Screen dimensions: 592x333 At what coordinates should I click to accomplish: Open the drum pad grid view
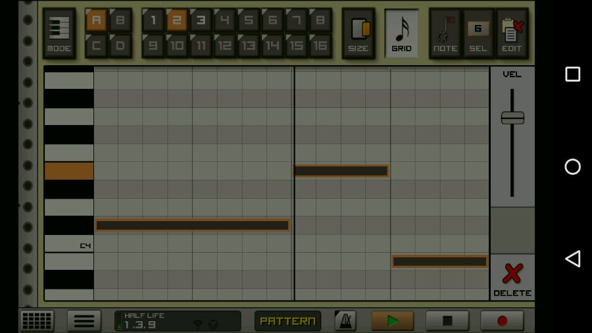tap(37, 321)
